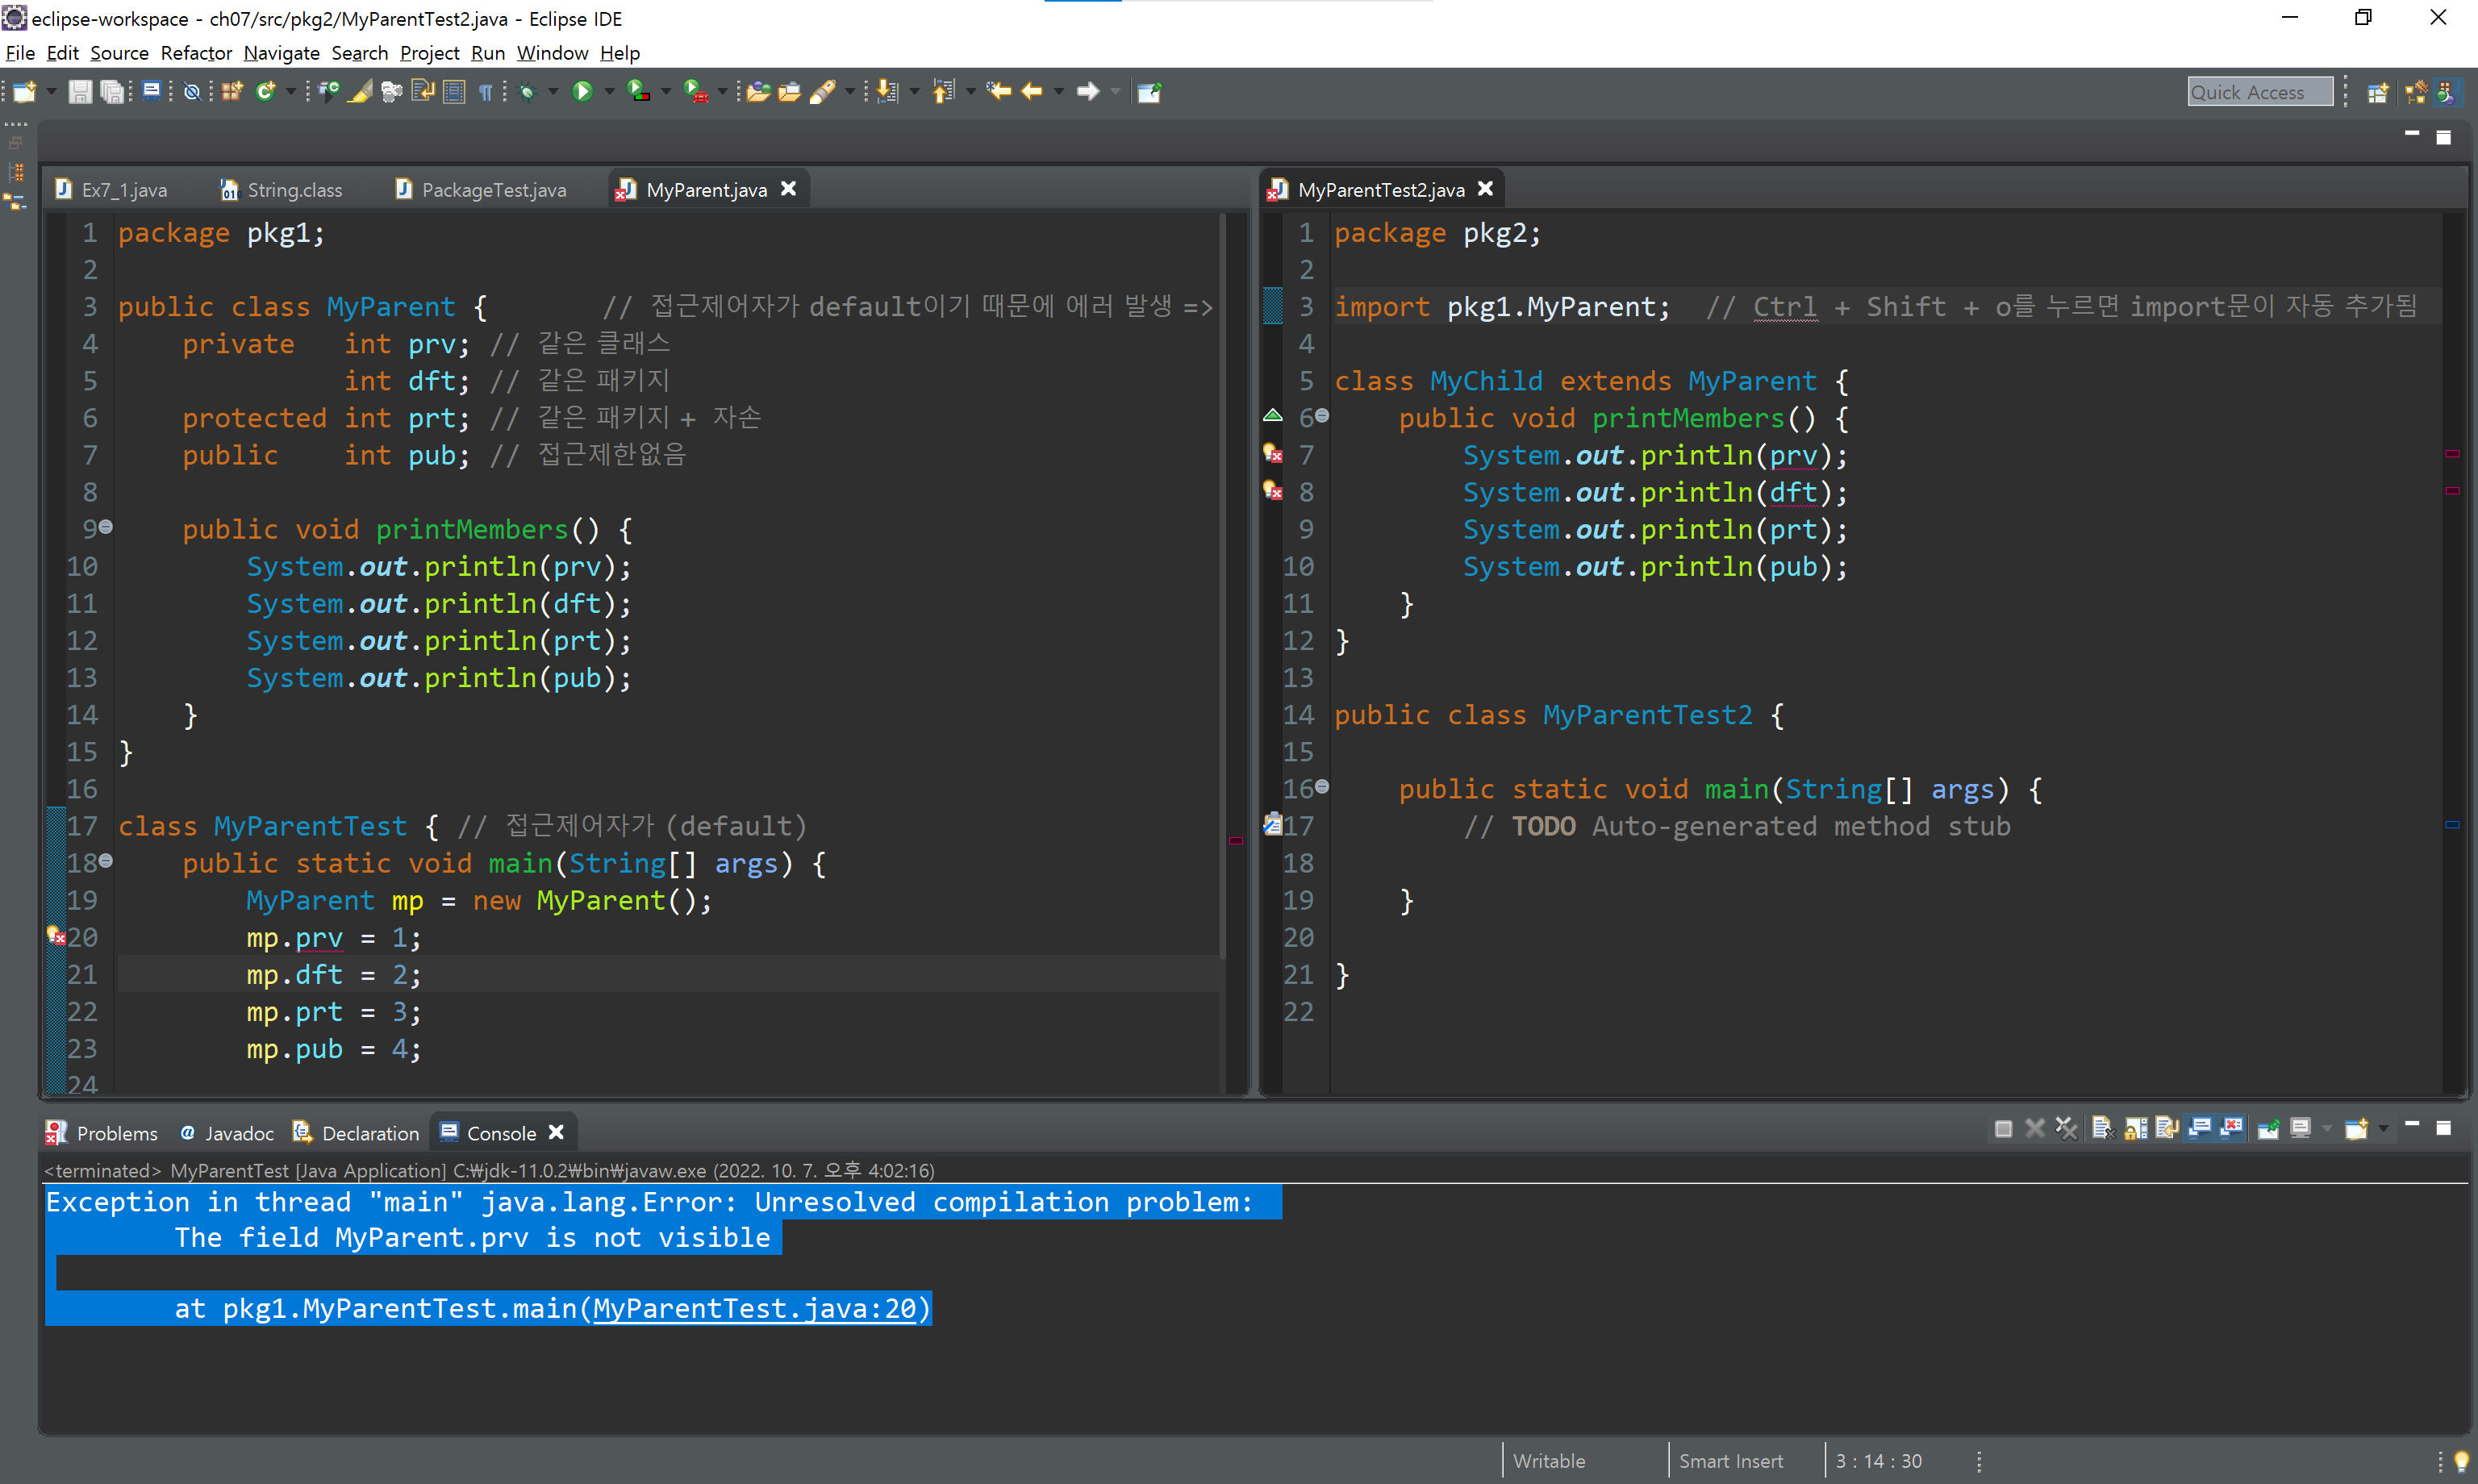Open the New wizard dropdown arrow
The height and width of the screenshot is (1484, 2478).
click(51, 92)
